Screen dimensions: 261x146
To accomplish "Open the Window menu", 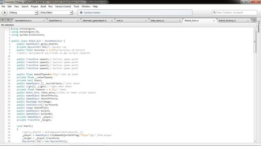I will [x=86, y=6].
